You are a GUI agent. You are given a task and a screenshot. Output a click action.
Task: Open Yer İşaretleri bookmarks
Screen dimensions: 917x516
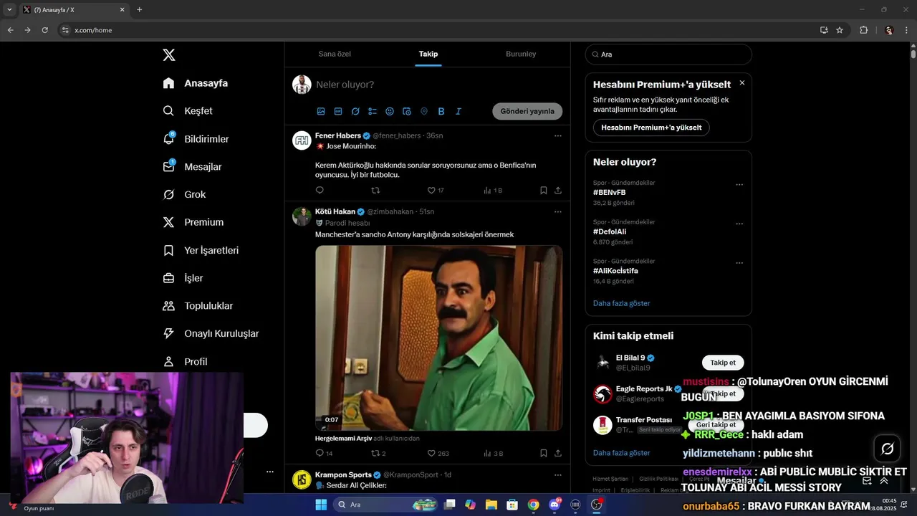click(x=201, y=250)
